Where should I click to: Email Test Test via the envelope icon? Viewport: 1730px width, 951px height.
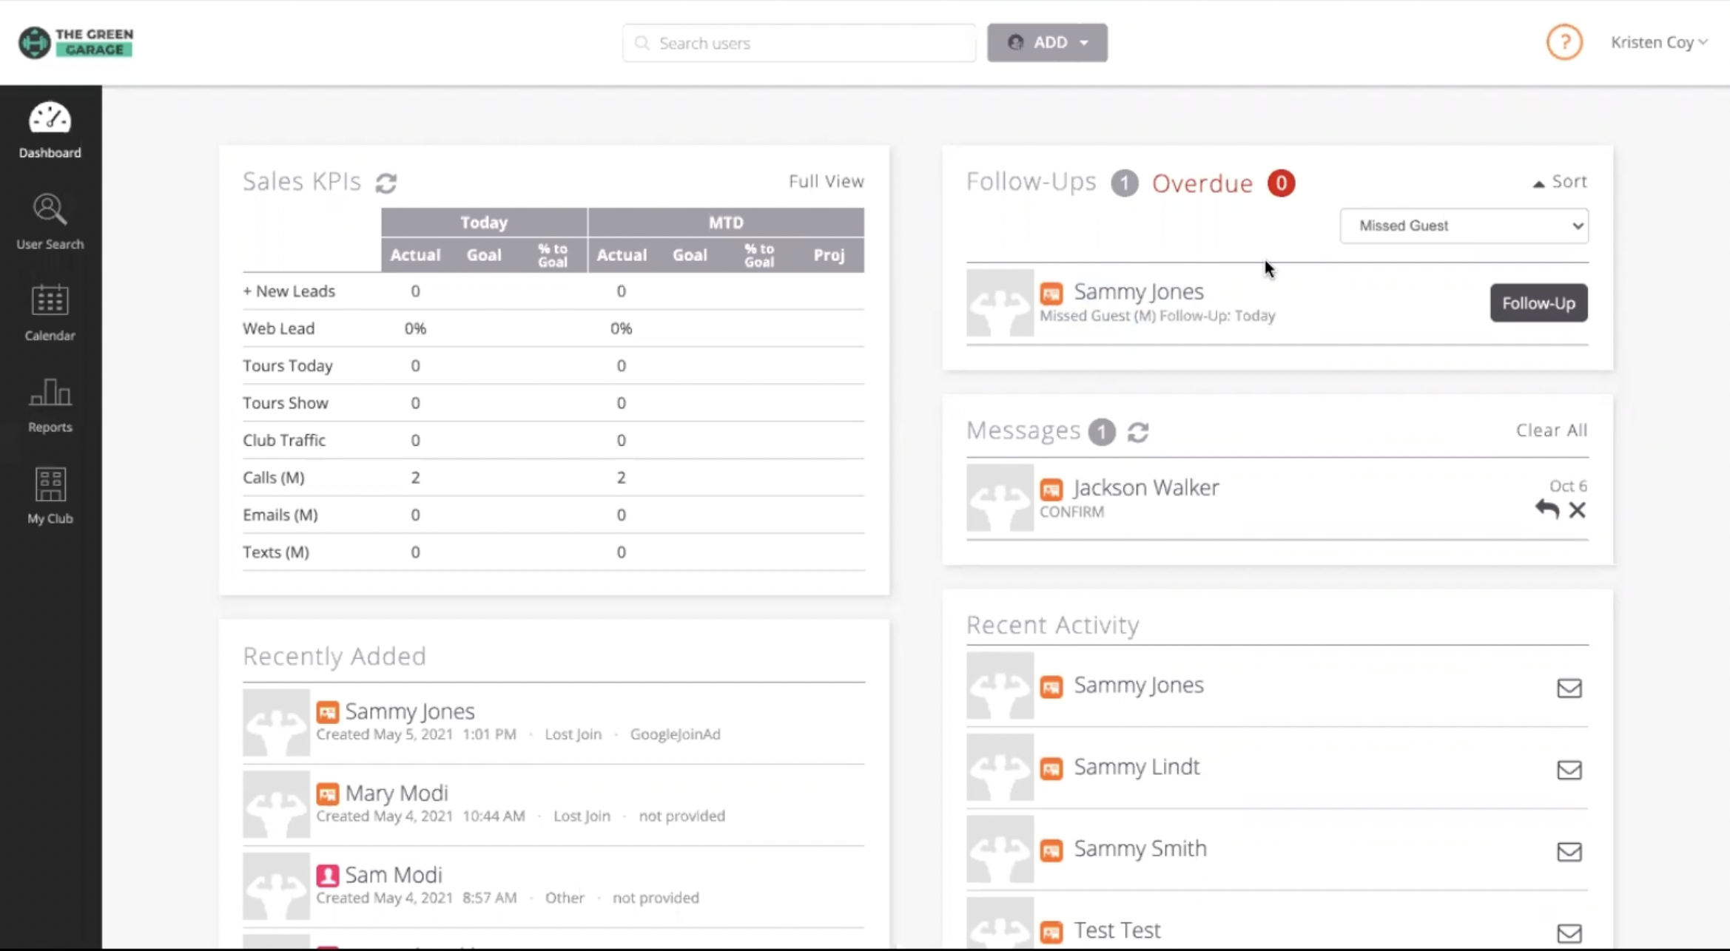(1569, 933)
